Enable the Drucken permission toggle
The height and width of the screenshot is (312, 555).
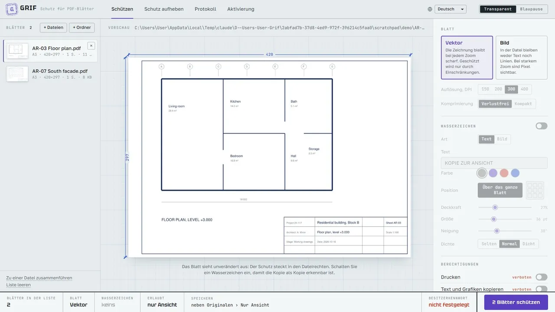(541, 277)
